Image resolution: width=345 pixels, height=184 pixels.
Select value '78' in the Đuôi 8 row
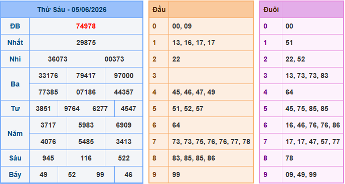click(289, 158)
